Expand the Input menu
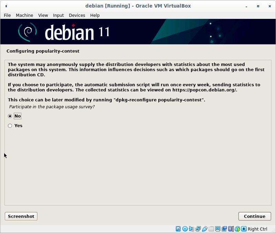Image resolution: width=276 pixels, height=233 pixels. [x=59, y=15]
